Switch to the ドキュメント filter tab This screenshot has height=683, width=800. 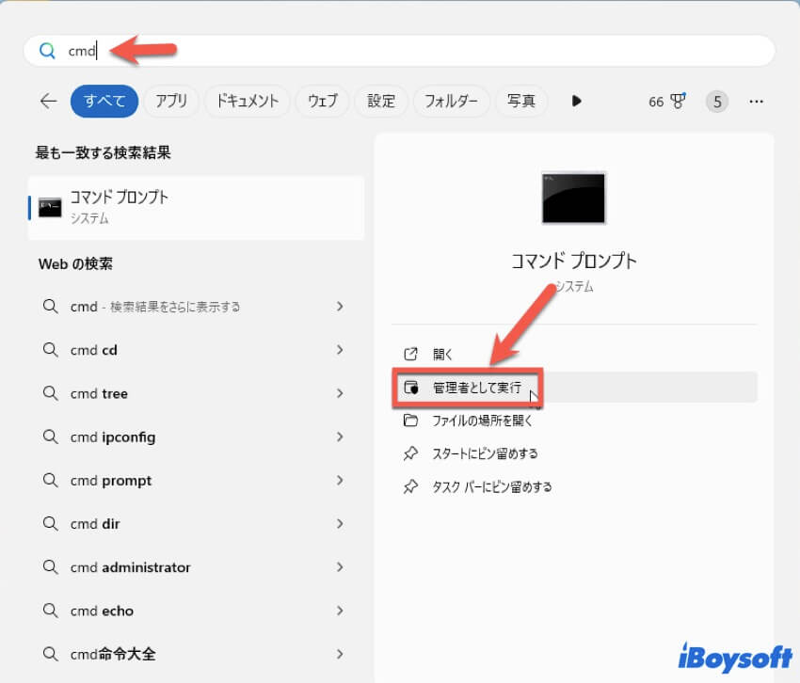pos(248,101)
